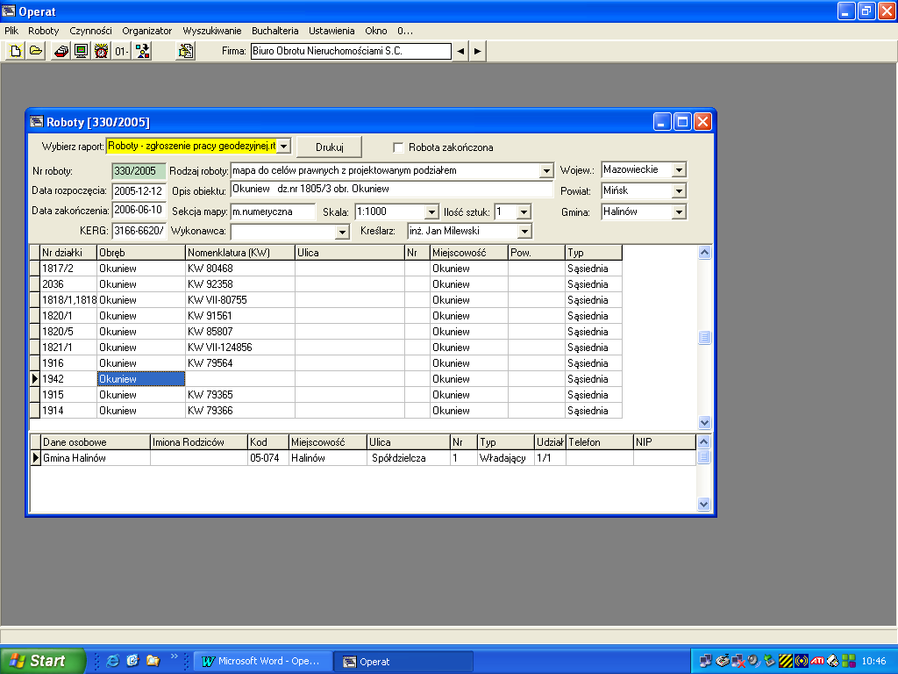This screenshot has width=898, height=674.
Task: Expand the Skala 1:1000 dropdown
Action: point(431,212)
